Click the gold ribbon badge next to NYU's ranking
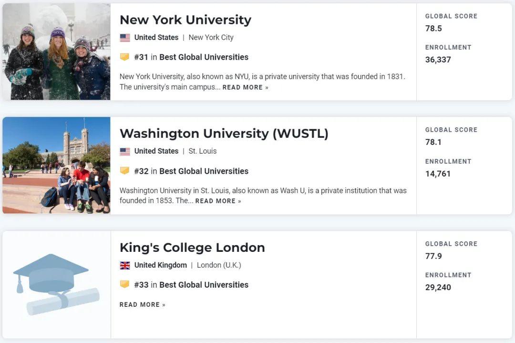 click(124, 57)
